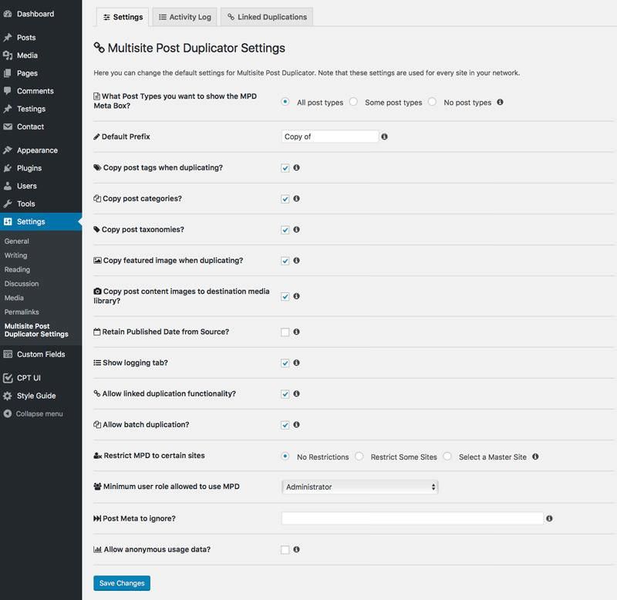This screenshot has width=617, height=600.
Task: Open Testings in the sidebar
Action: [41, 109]
